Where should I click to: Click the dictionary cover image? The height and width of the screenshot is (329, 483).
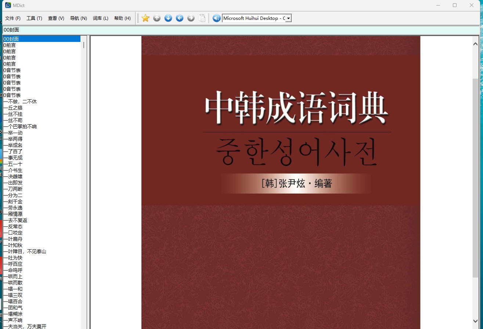click(x=281, y=182)
